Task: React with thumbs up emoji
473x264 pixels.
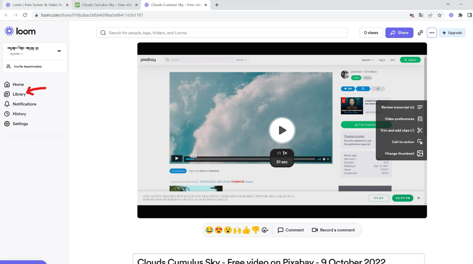Action: (246, 230)
